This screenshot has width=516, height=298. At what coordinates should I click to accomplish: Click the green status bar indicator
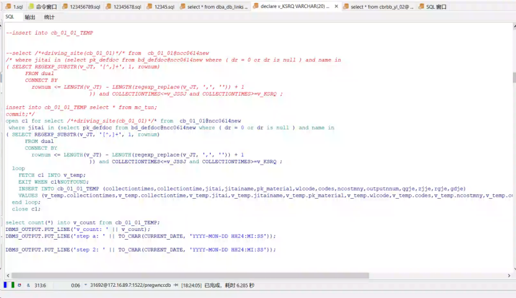pos(13,285)
